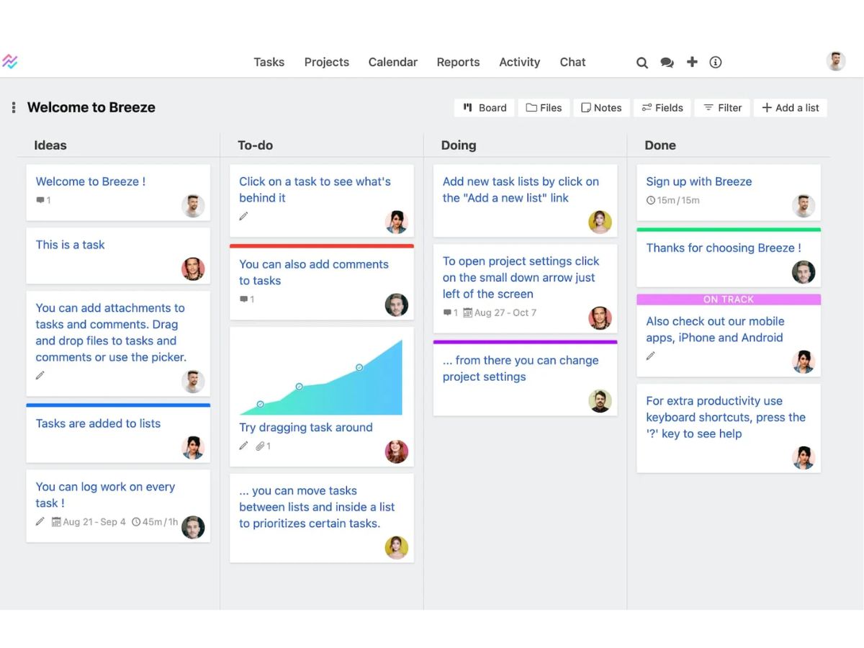Viewport: 864px width, 648px height.
Task: Click the Breeze logo icon
Action: (x=9, y=62)
